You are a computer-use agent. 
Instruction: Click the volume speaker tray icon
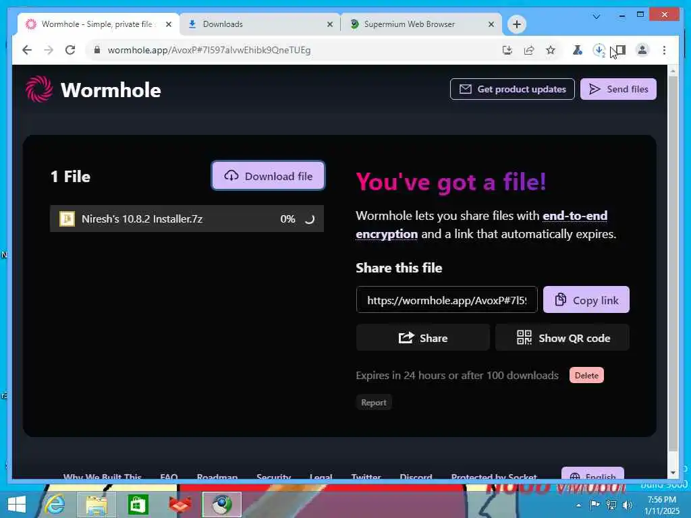coord(627,505)
